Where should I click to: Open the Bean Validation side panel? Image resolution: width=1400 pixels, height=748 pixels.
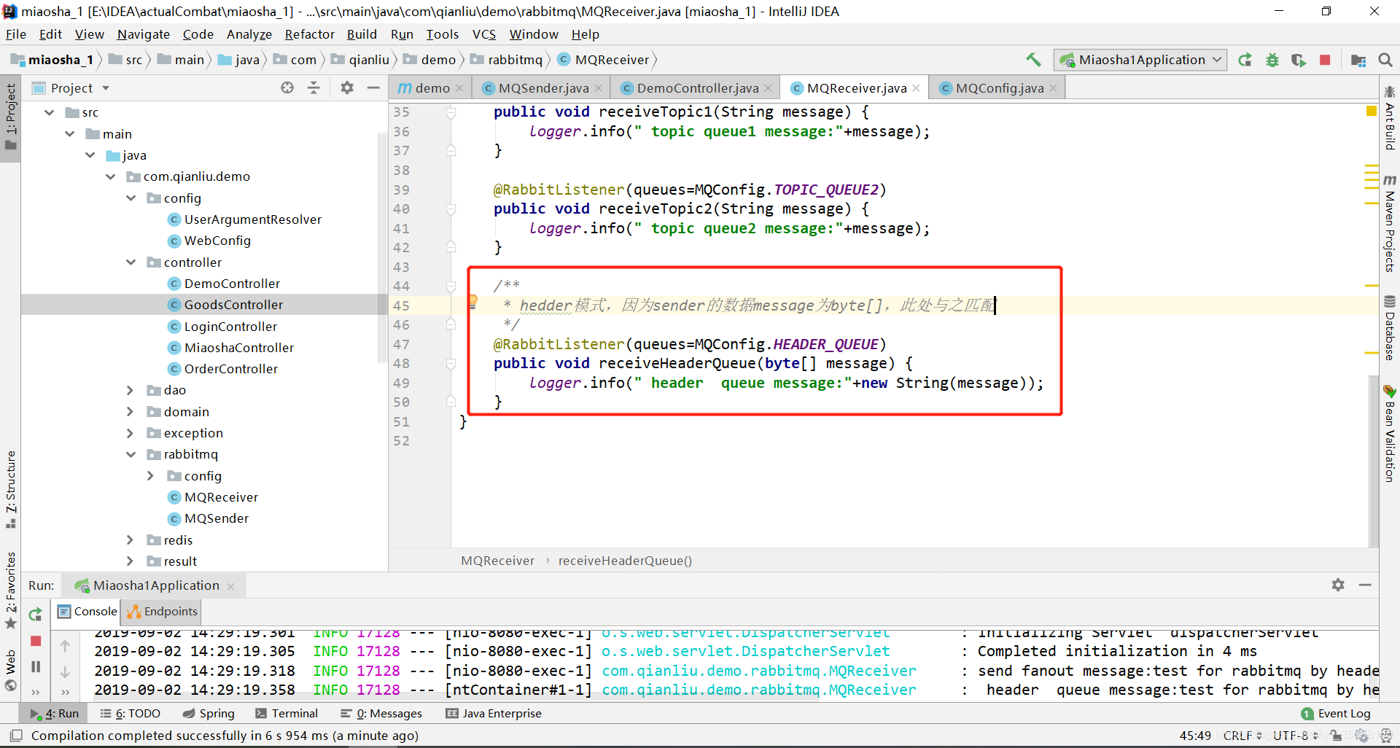pyautogui.click(x=1389, y=434)
